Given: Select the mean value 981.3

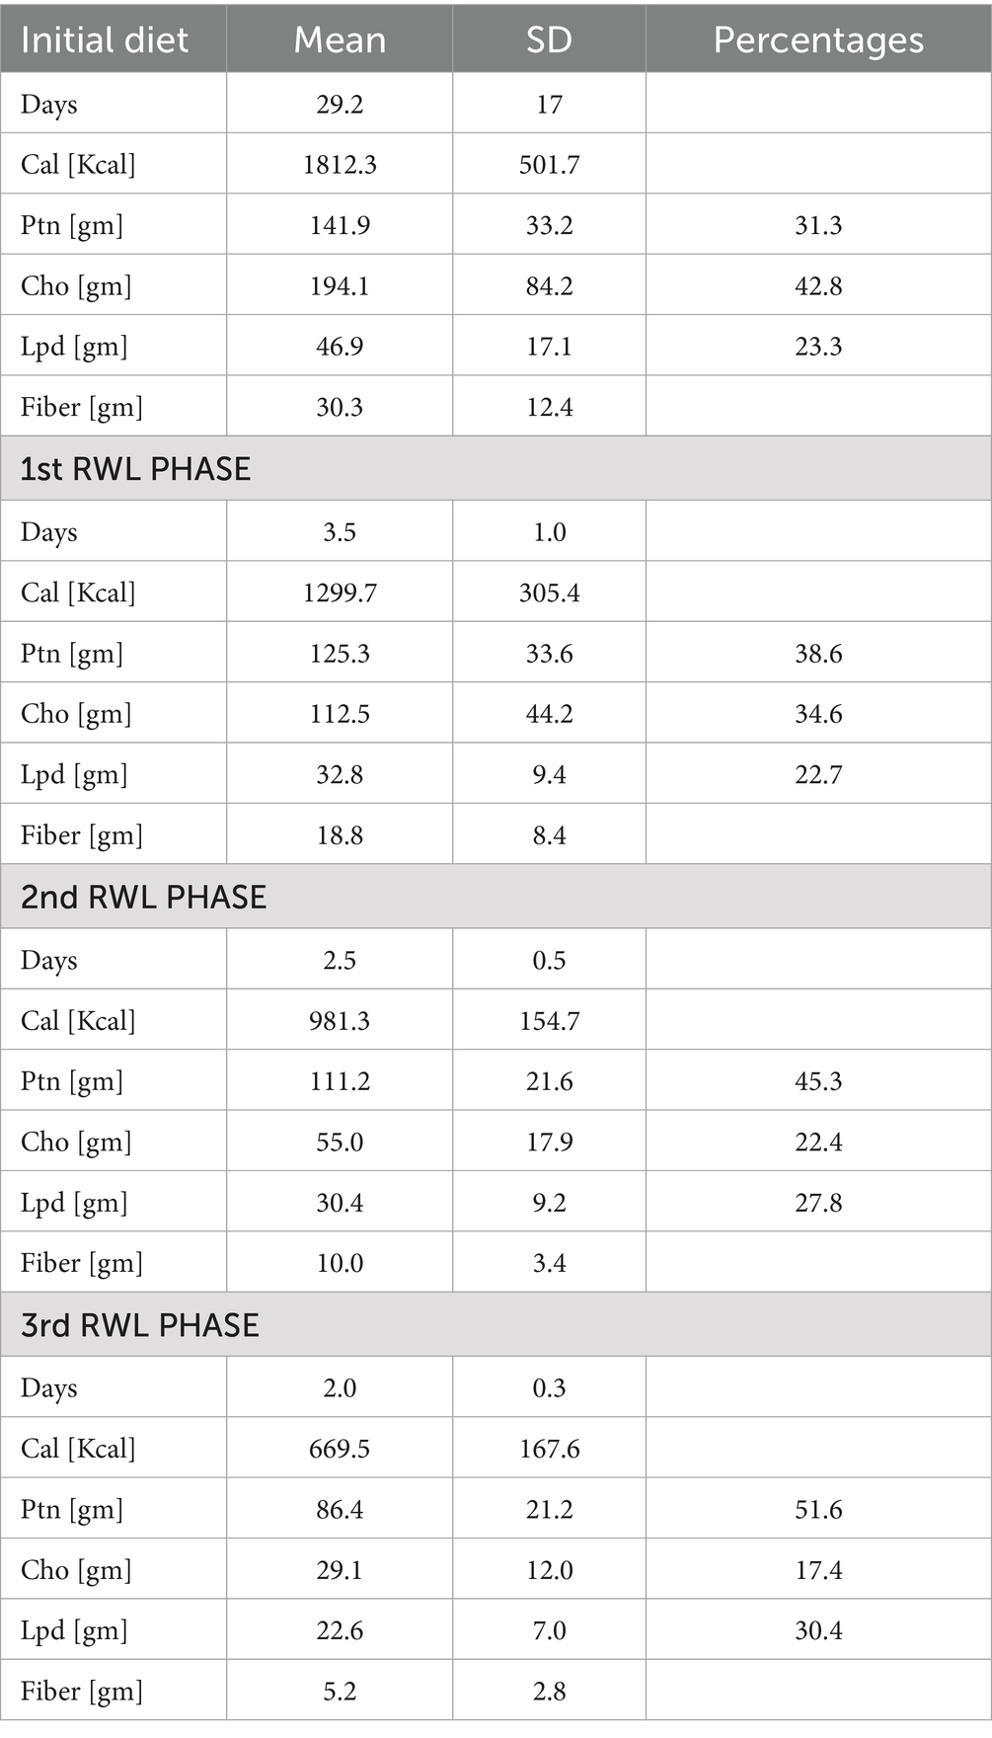Looking at the screenshot, I should (340, 1020).
